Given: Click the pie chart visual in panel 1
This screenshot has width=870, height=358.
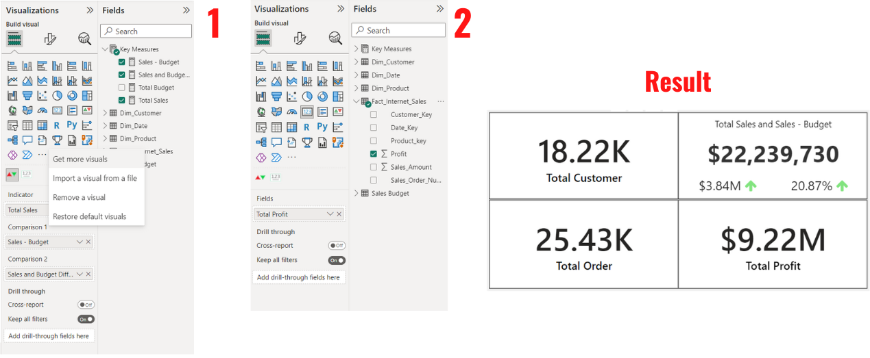Looking at the screenshot, I should pos(57,96).
